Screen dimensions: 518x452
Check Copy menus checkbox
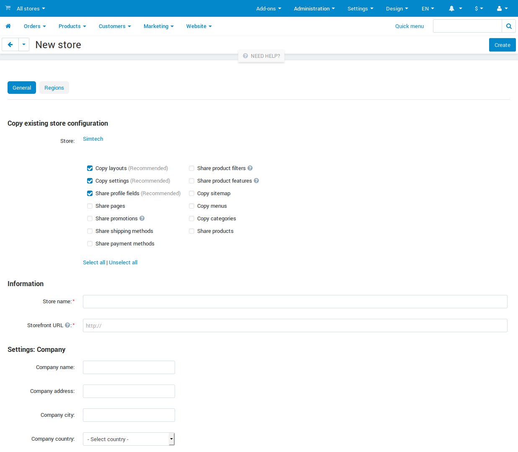(x=191, y=206)
